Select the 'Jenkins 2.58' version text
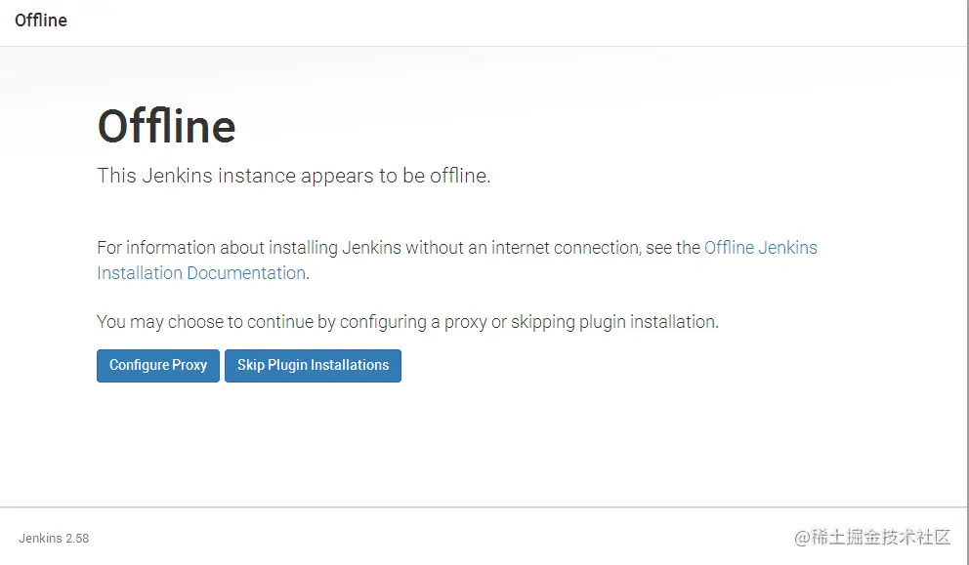 54,539
